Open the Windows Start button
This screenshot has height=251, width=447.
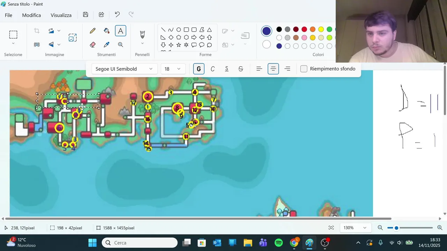(x=93, y=243)
